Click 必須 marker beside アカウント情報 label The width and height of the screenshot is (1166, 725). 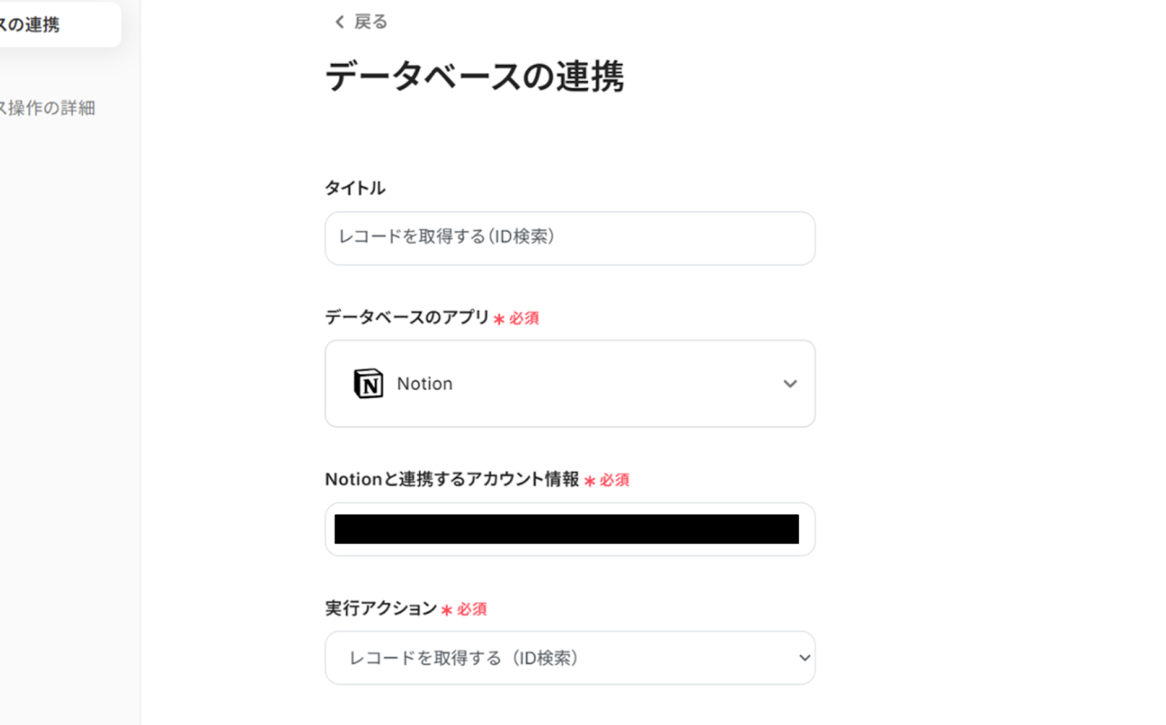tap(614, 480)
